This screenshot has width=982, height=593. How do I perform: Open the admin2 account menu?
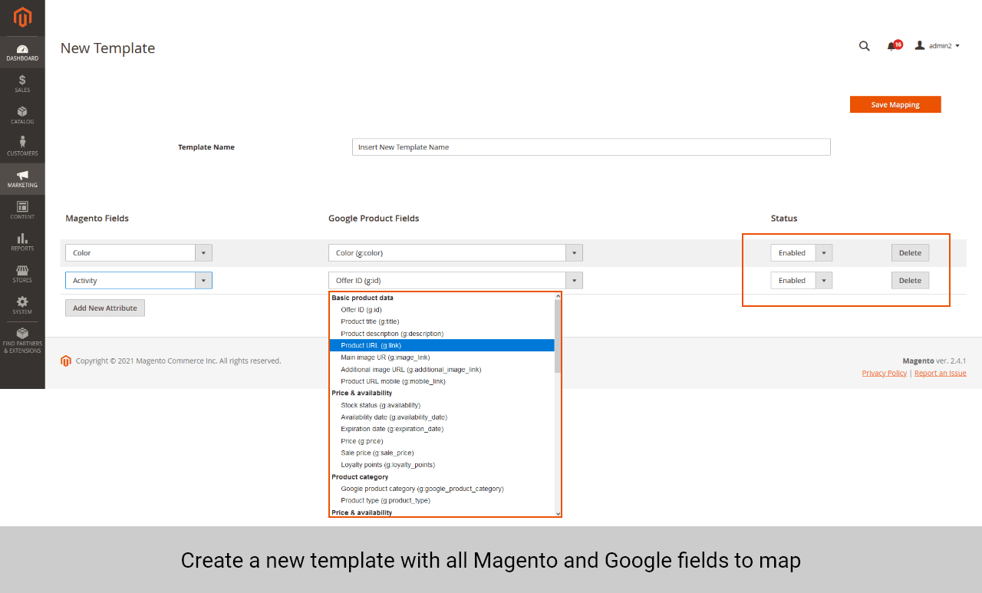click(938, 46)
